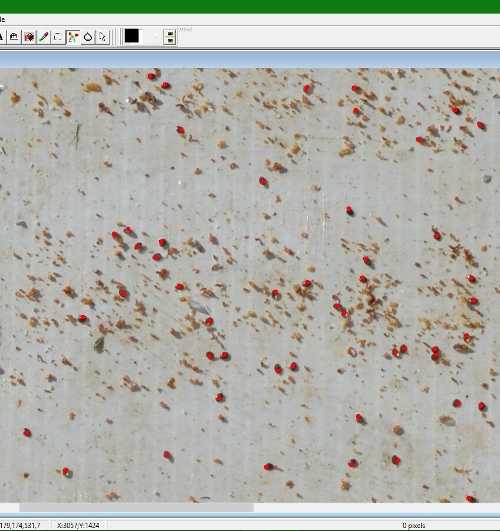Screen dimensions: 500x531
Task: Click the horizontal scrollbar thumb
Action: coord(136,507)
